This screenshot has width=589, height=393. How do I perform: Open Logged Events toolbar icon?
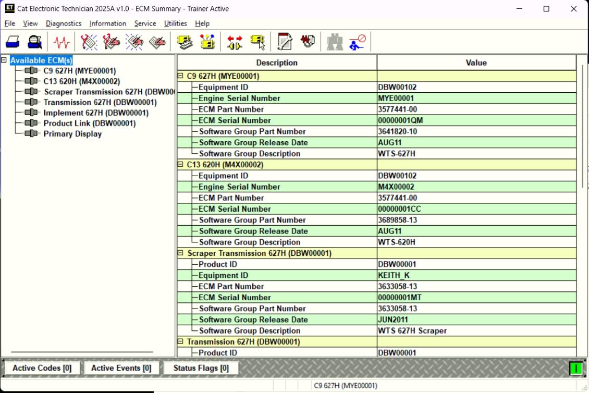tap(157, 42)
